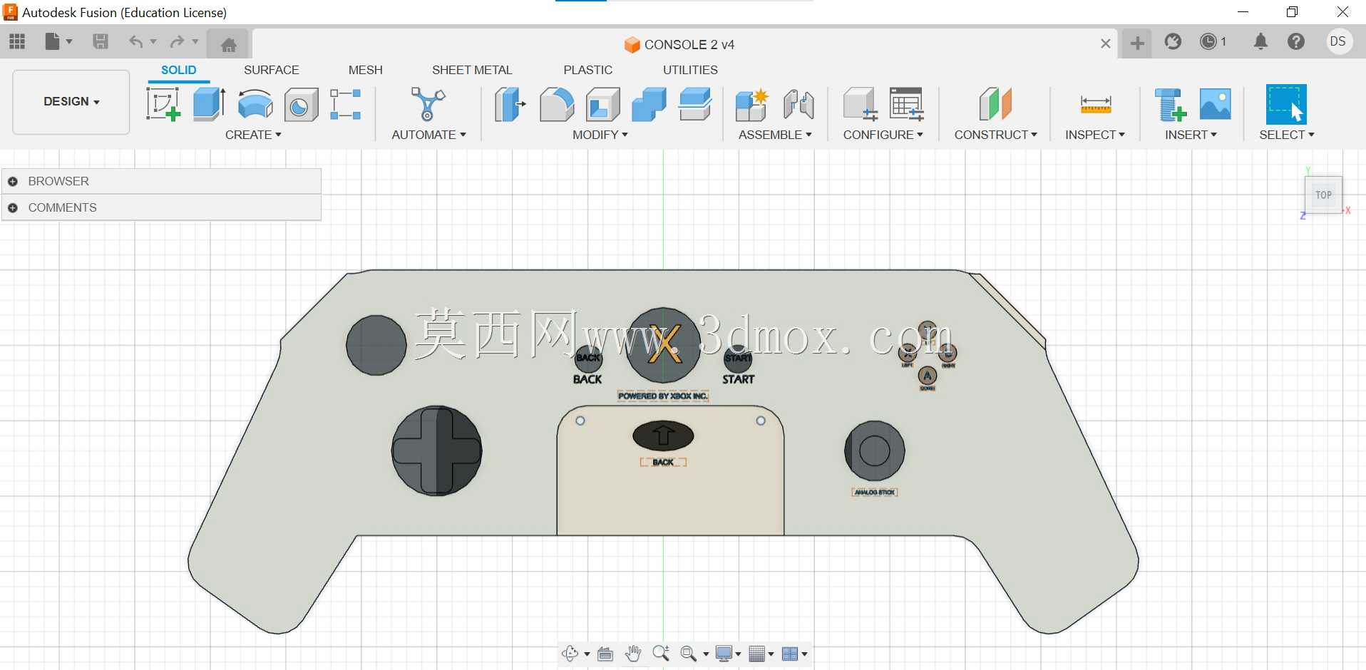
Task: Open the Extensions icon
Action: click(1173, 42)
